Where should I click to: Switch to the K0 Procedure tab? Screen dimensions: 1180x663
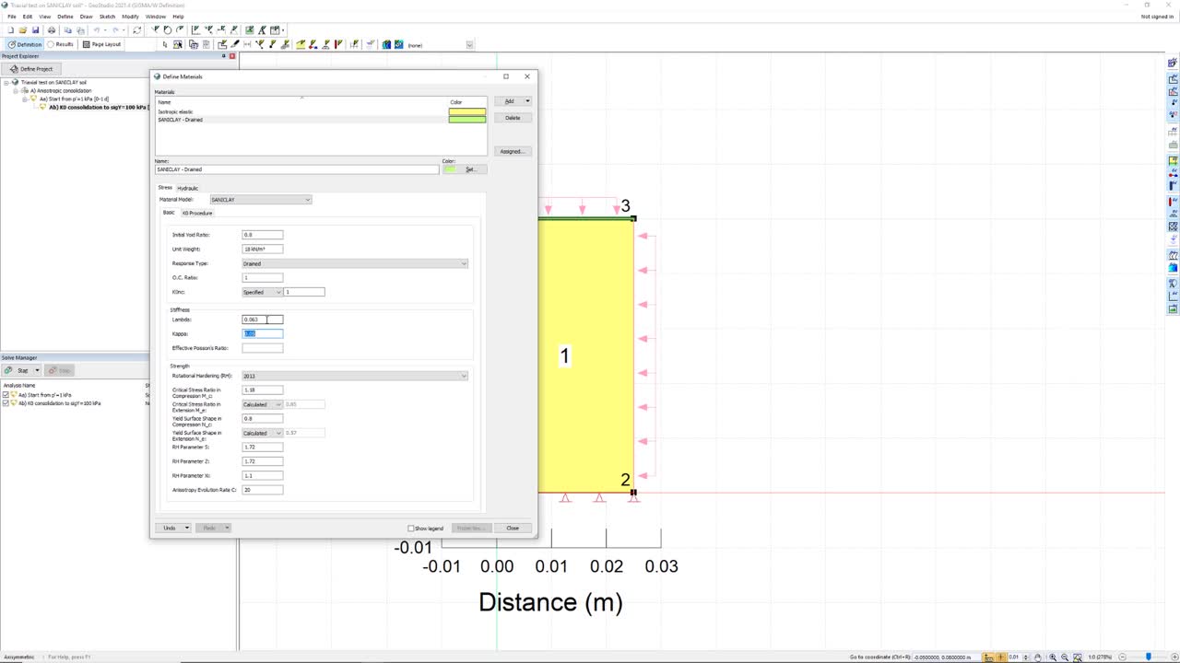(x=196, y=213)
